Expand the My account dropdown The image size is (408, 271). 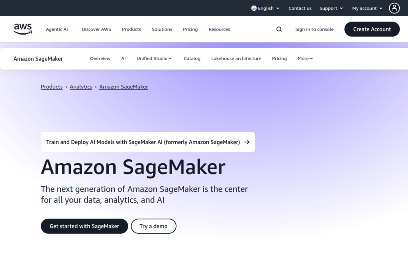point(367,8)
